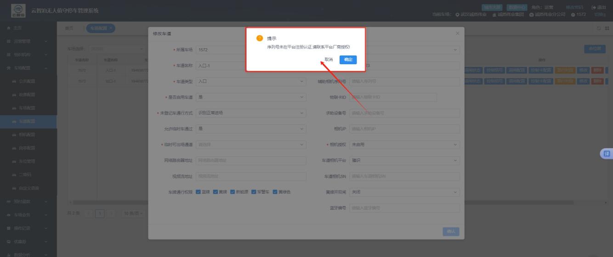Viewport: 613px width, 257px height.
Task: Click page 1 in pagination
Action: 101,213
